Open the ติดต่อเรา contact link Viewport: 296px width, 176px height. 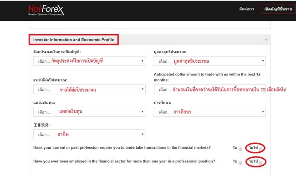[x=246, y=9]
